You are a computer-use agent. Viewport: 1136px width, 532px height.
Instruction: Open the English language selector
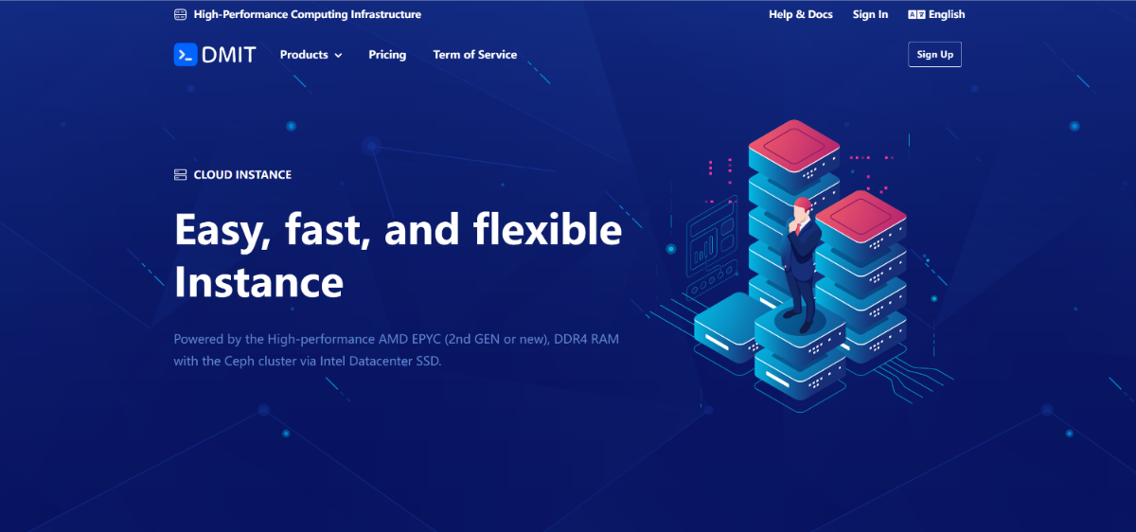(x=936, y=14)
